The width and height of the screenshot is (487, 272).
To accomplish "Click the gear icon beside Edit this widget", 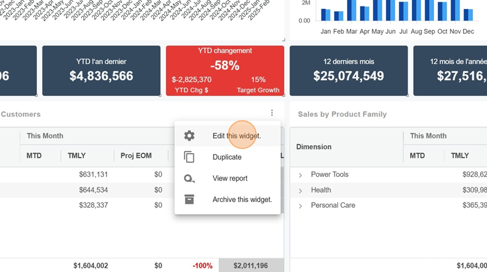I will tap(189, 136).
